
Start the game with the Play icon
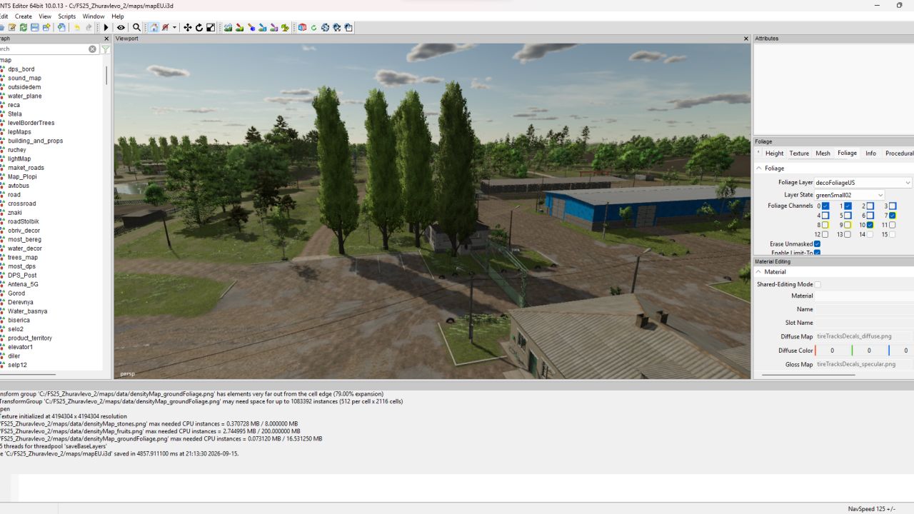[x=106, y=28]
